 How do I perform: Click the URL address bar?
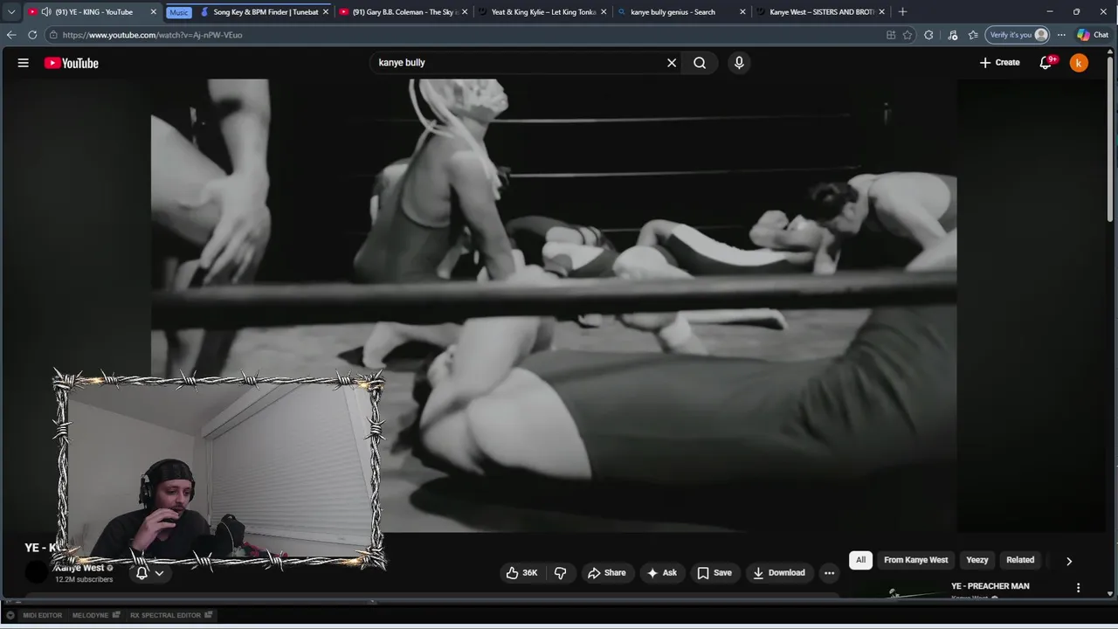click(463, 35)
